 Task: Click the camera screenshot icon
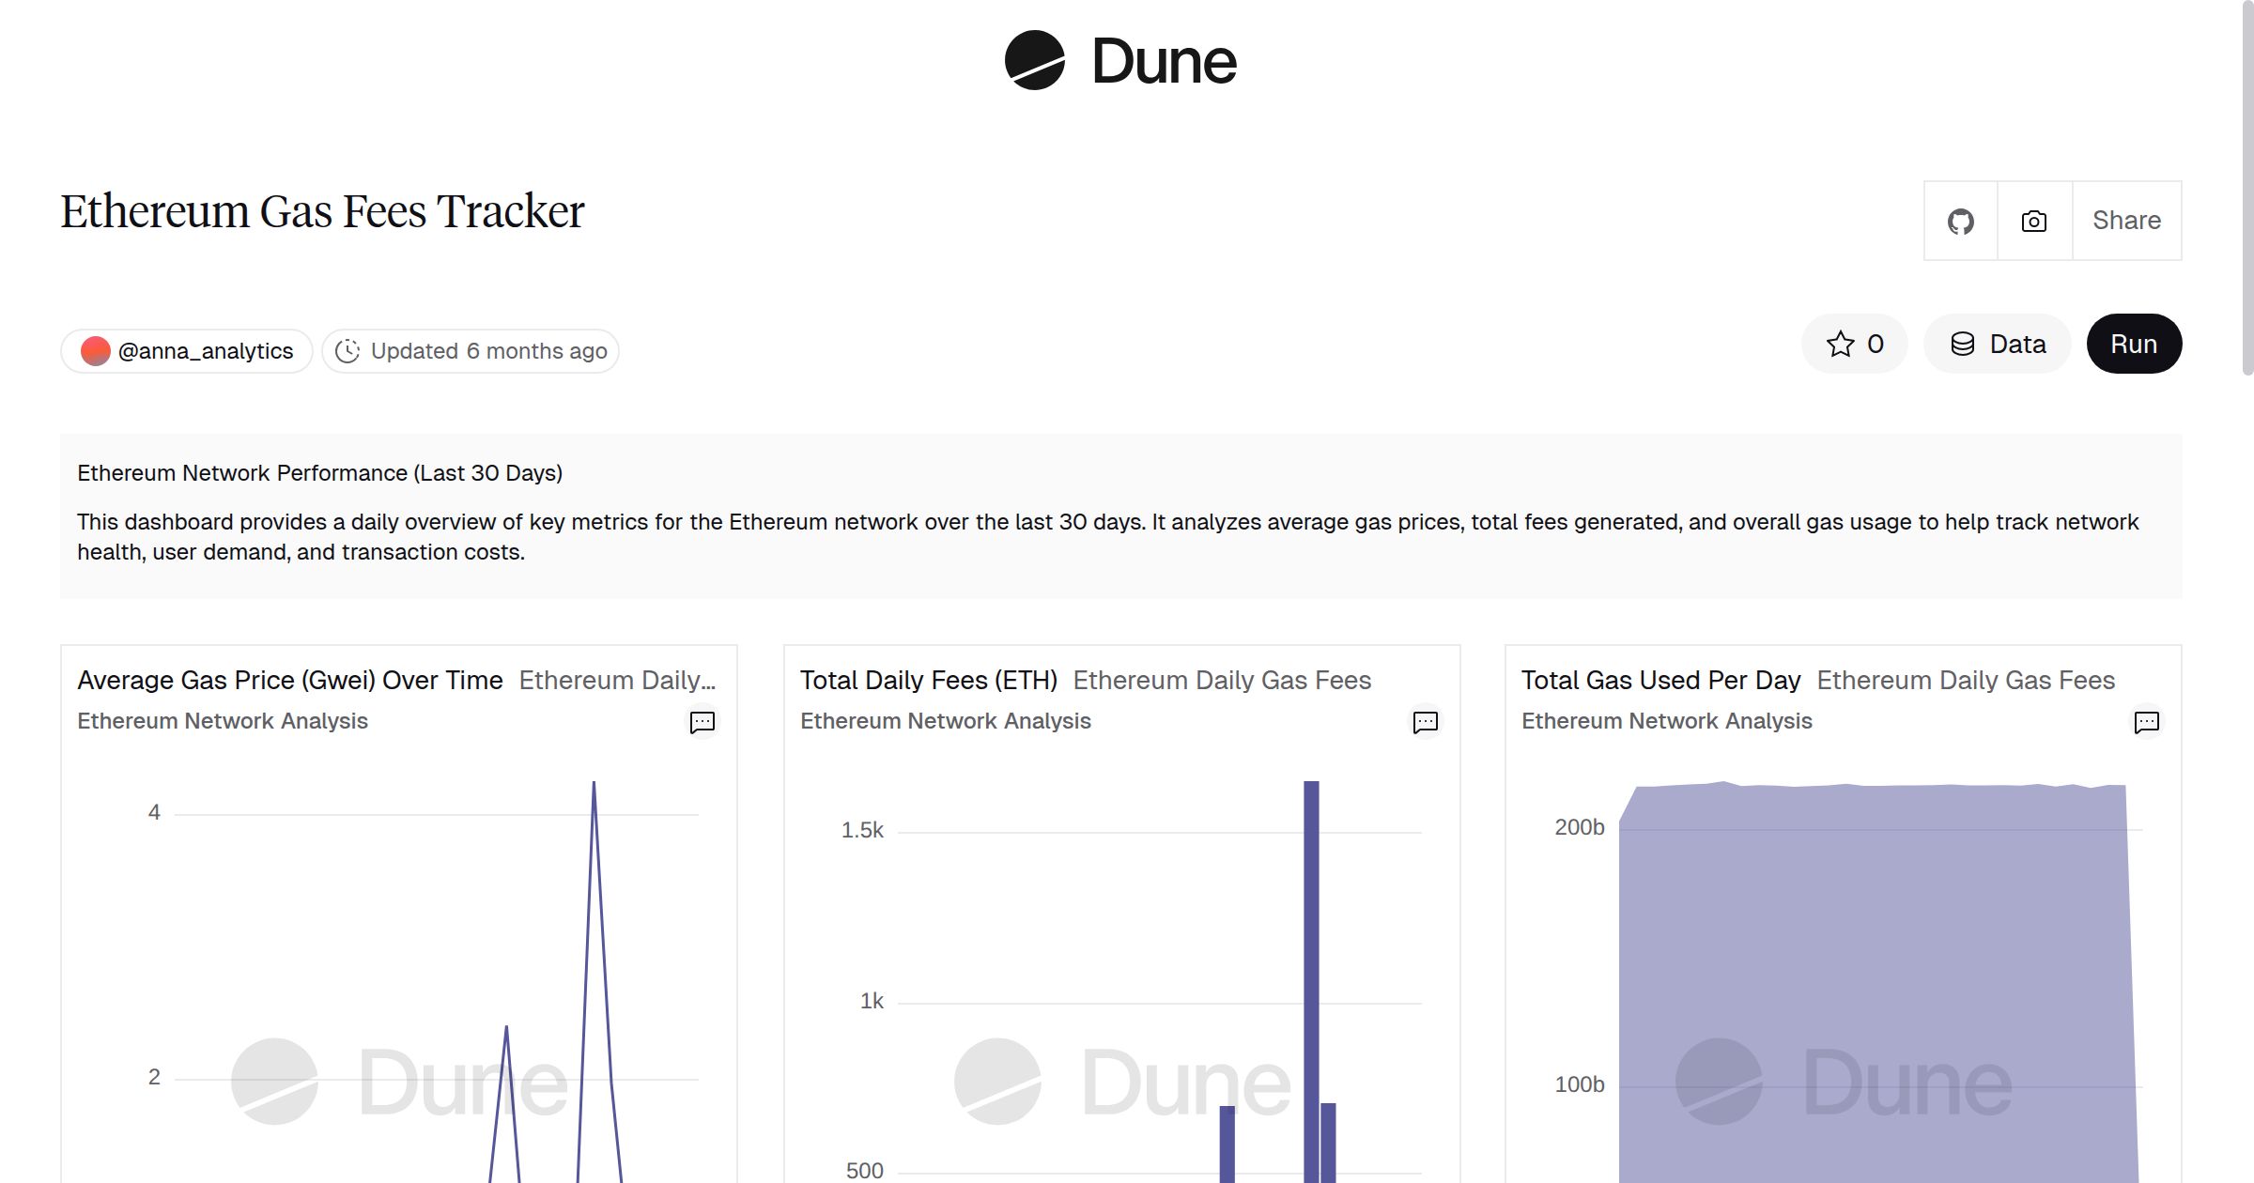[x=2032, y=220]
